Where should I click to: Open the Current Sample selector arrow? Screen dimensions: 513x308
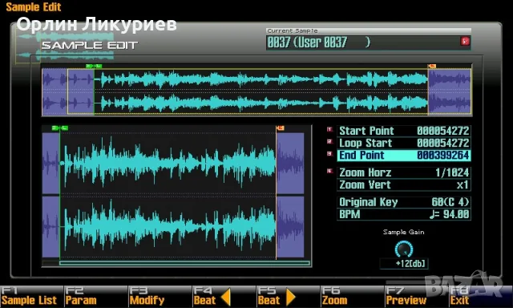(465, 41)
